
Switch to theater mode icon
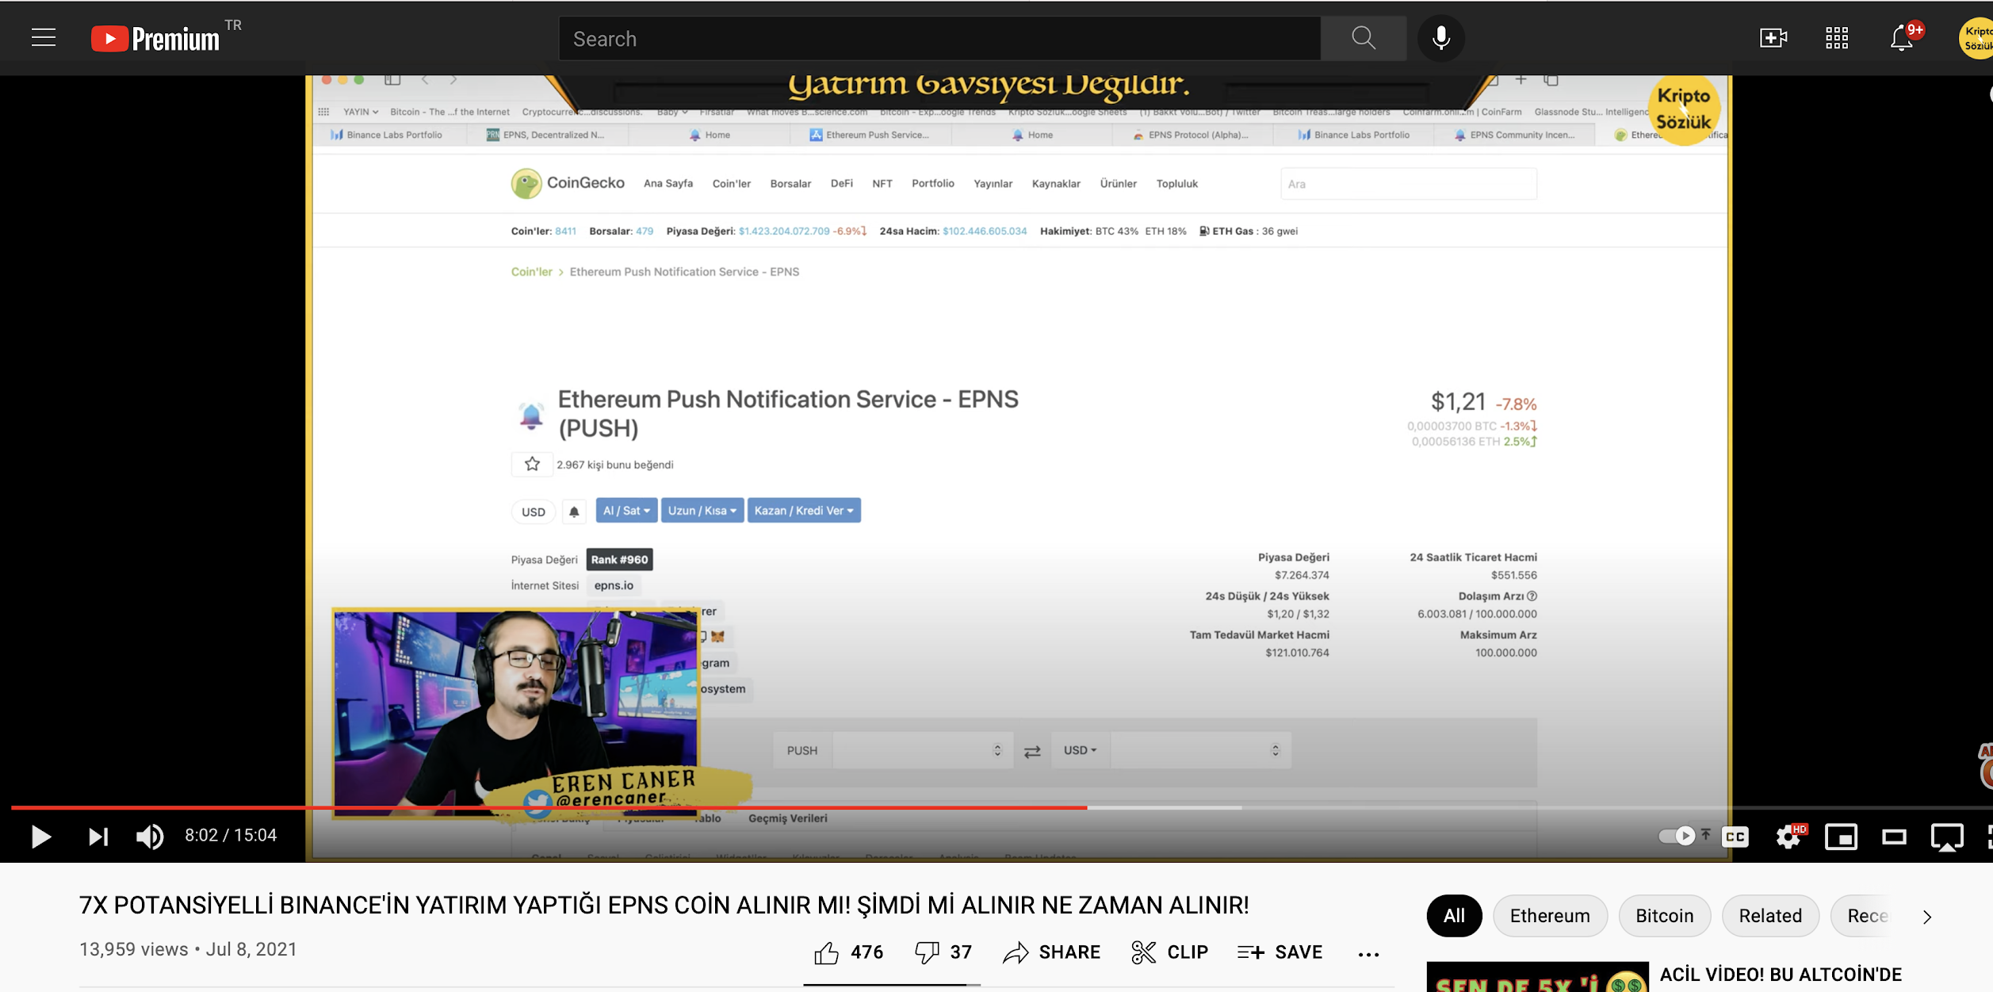(1894, 837)
